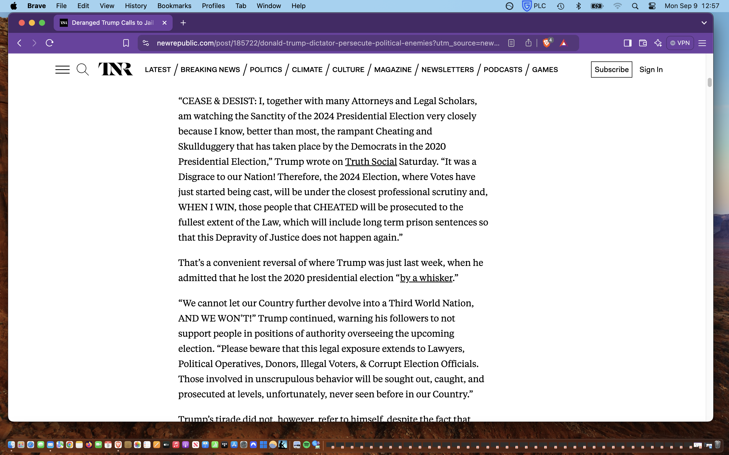Screen dimensions: 729x455
Task: Toggle the VPN button
Action: (x=680, y=43)
